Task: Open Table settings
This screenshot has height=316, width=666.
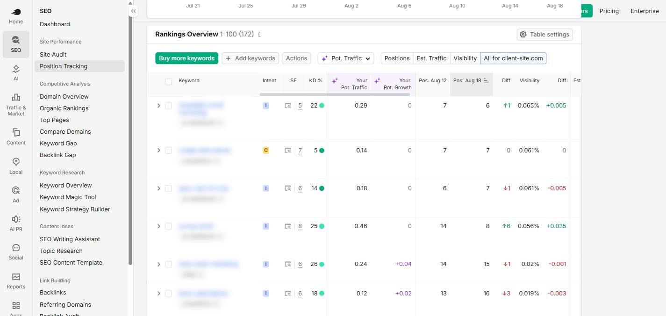Action: (x=544, y=35)
